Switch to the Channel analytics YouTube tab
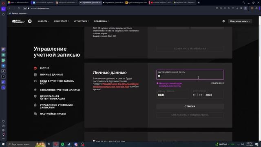The width and height of the screenshot is (261, 147). pyautogui.click(x=161, y=2)
